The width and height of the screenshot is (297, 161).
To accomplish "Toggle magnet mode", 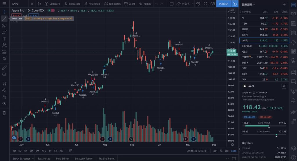I will (4, 84).
